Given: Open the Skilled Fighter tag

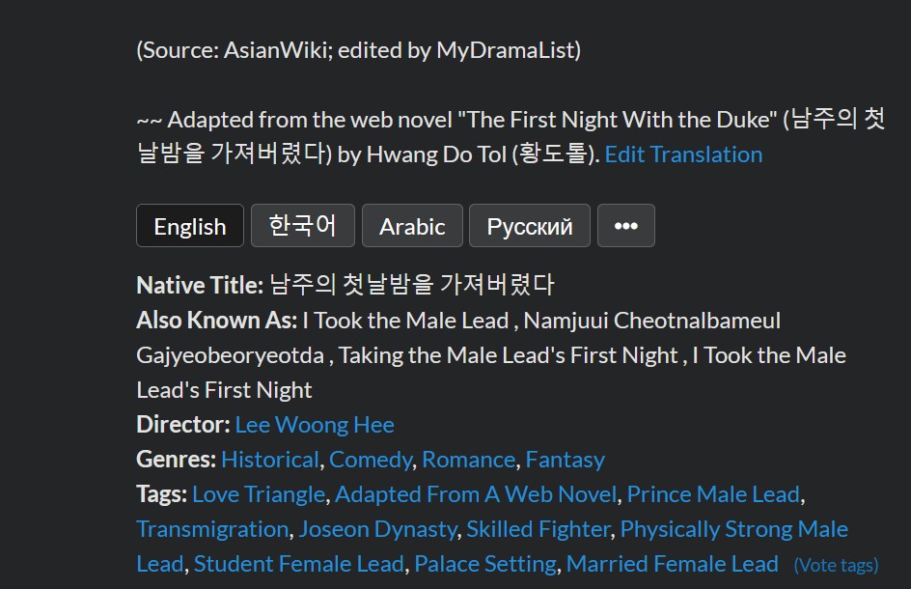Looking at the screenshot, I should point(538,529).
